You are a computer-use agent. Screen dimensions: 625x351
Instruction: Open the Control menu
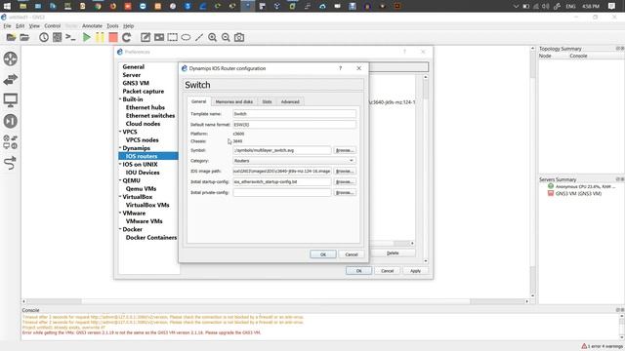pos(52,26)
